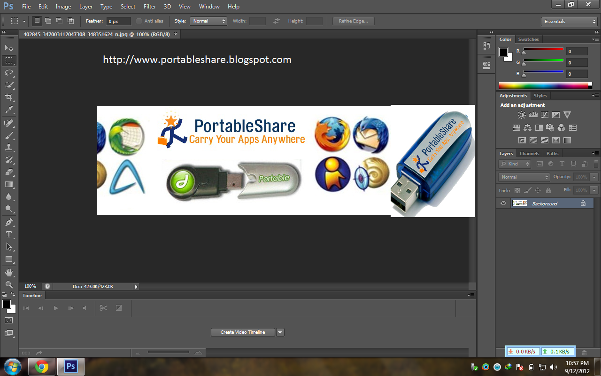Screen dimensions: 601x376
Task: Add a Photo Filter adjustment
Action: click(x=550, y=127)
